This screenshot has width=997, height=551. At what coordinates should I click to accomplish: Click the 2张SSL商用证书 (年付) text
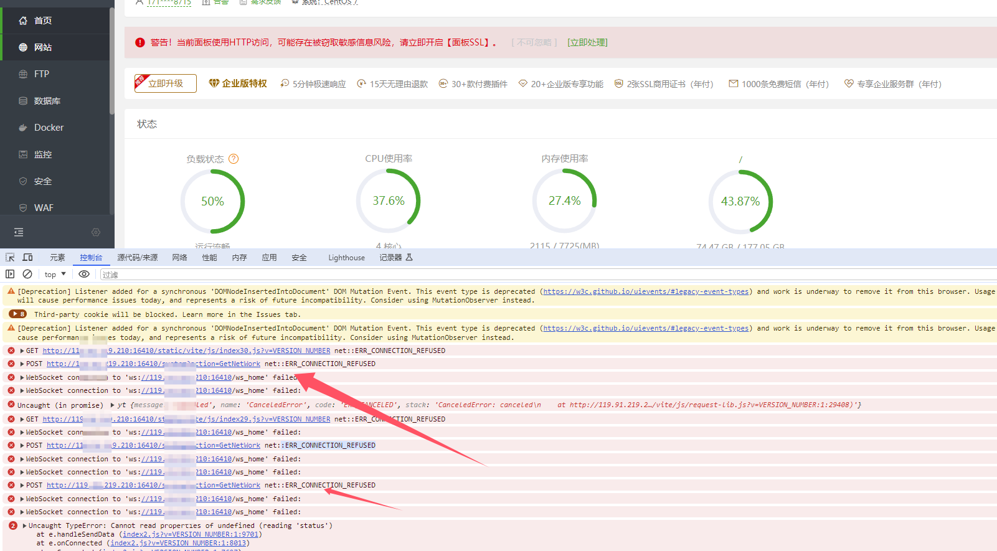tap(670, 83)
